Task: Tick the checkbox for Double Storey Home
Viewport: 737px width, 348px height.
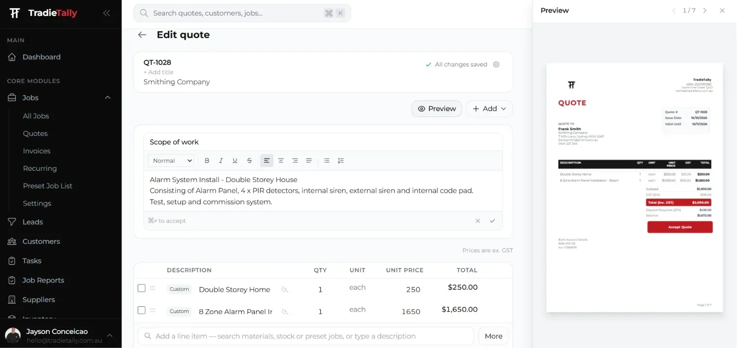Action: click(141, 288)
